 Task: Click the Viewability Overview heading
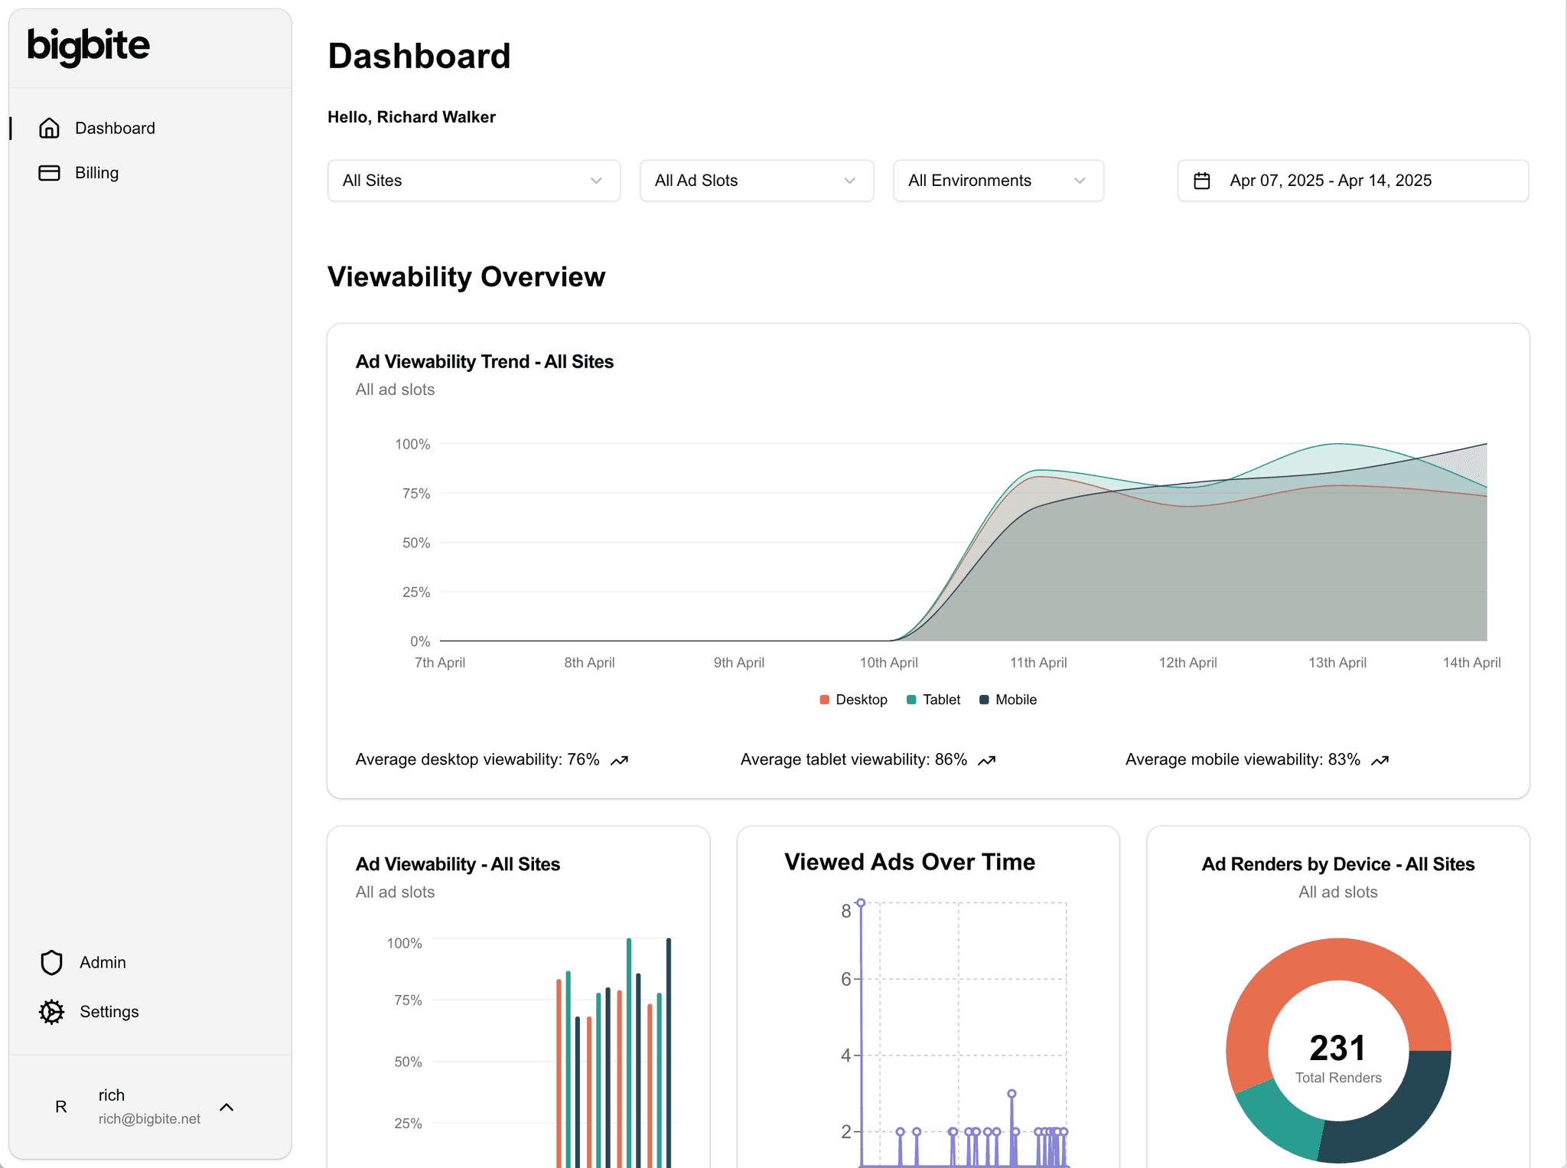coord(467,277)
